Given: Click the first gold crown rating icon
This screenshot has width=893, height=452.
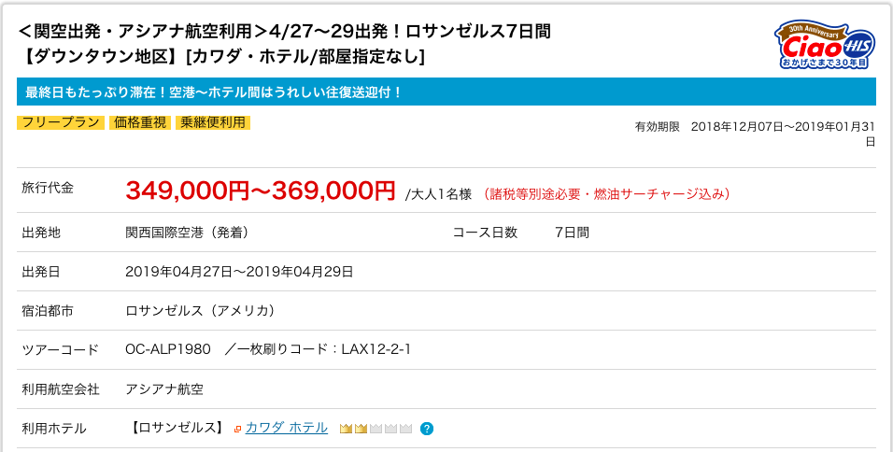Looking at the screenshot, I should tap(346, 429).
